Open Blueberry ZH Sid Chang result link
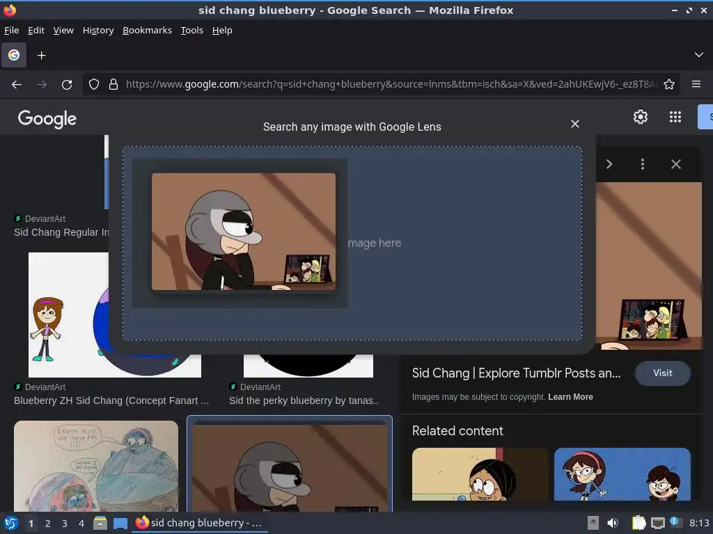Viewport: 713px width, 534px height. (x=111, y=400)
